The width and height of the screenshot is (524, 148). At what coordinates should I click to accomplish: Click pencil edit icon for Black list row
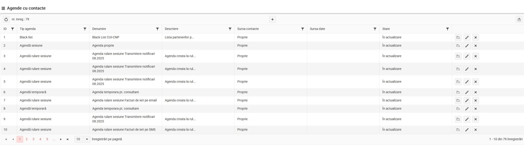click(467, 37)
